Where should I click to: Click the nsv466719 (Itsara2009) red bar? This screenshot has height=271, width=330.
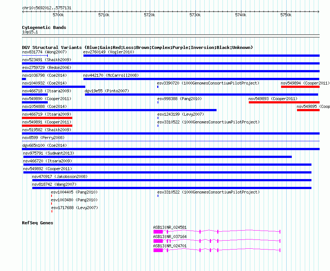coord(47,118)
